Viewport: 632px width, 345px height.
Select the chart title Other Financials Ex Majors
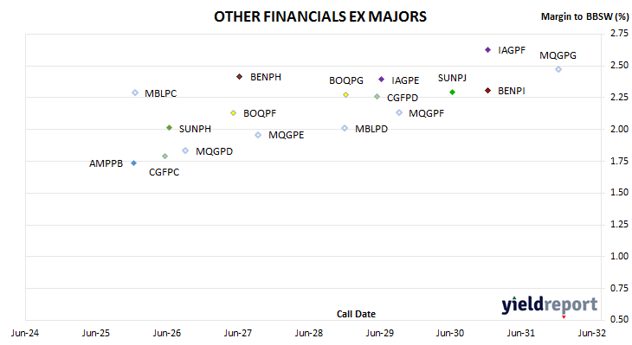point(320,17)
